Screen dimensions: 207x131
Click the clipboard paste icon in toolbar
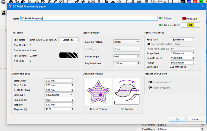tap(23, 2)
